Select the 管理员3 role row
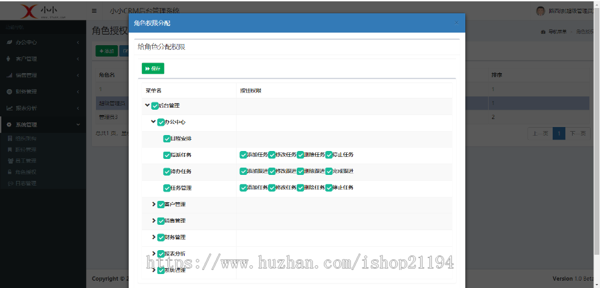600x288 pixels. coord(112,117)
